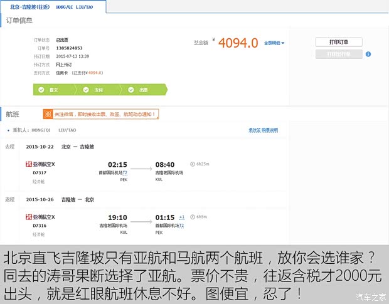Click the arrival time 08:40
The width and height of the screenshot is (389, 304).
coord(165,165)
